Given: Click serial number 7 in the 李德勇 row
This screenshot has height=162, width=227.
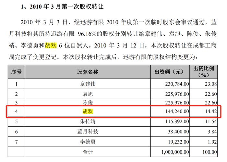Looking at the screenshot, I should (16, 142).
